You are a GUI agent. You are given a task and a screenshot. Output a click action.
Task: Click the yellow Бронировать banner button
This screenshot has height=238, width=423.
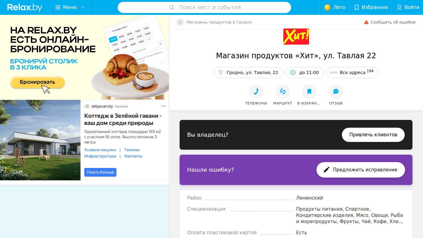tap(37, 82)
